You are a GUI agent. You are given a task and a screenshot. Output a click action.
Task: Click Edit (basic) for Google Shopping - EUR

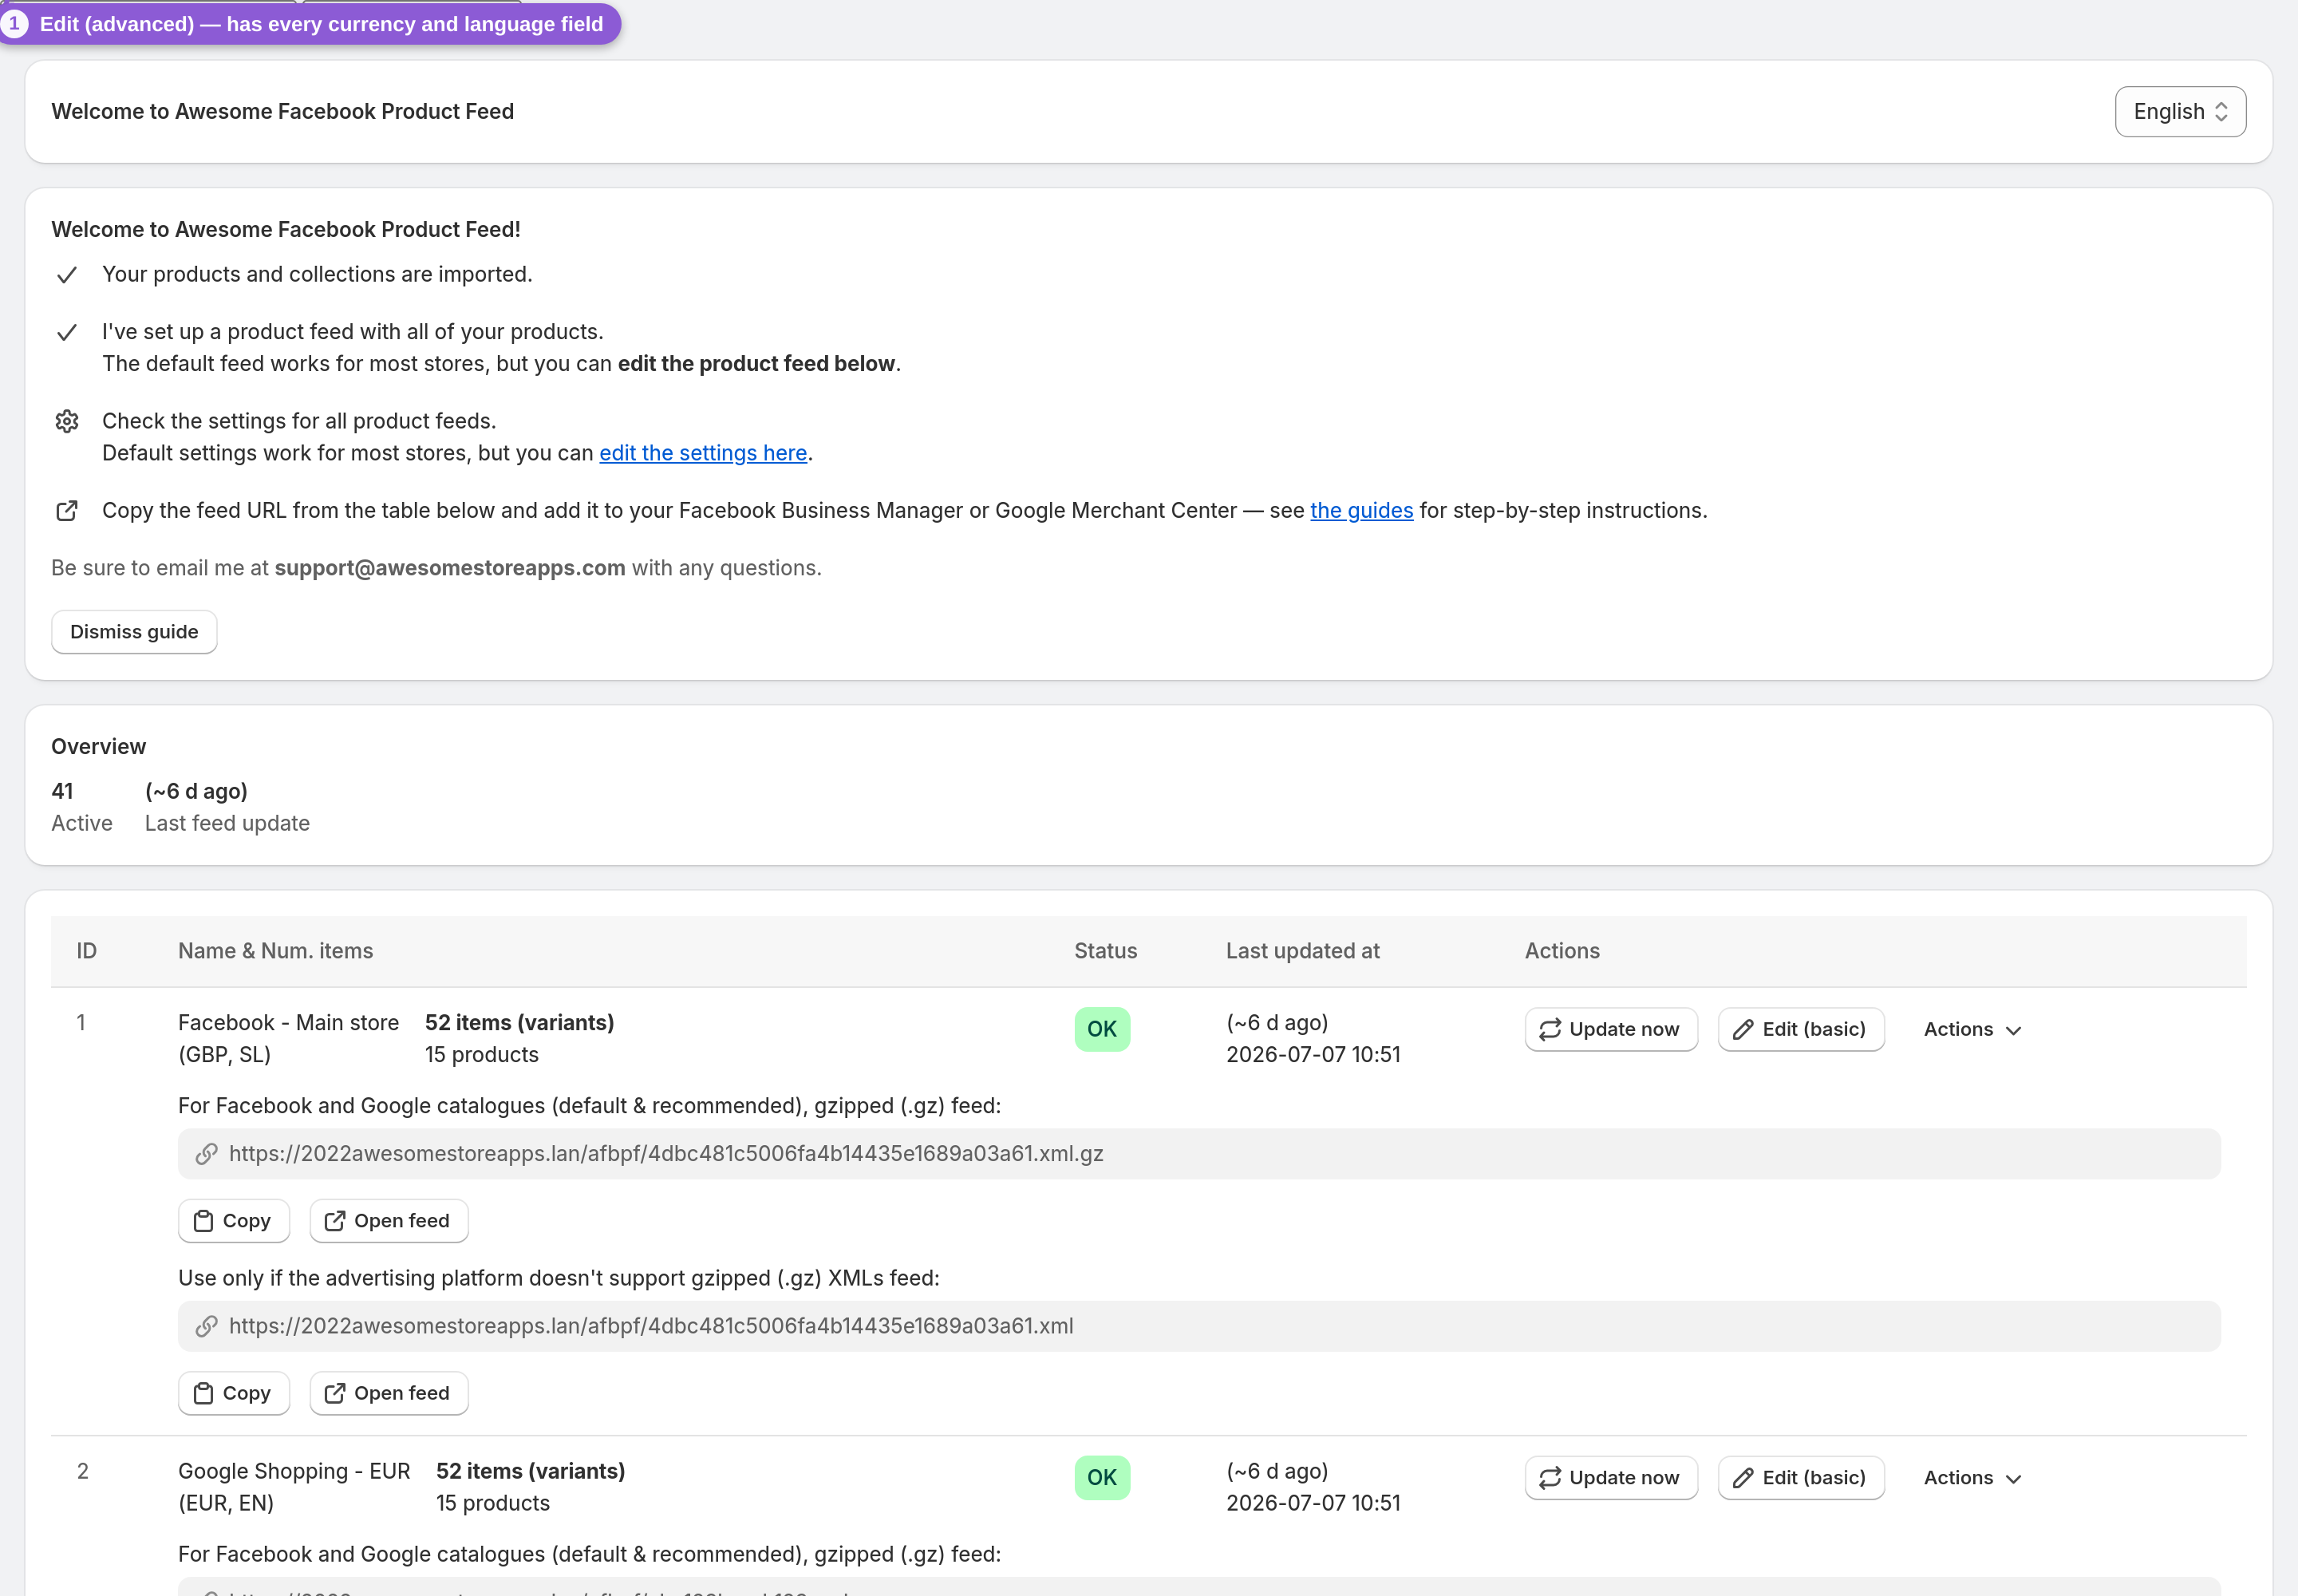click(1801, 1478)
